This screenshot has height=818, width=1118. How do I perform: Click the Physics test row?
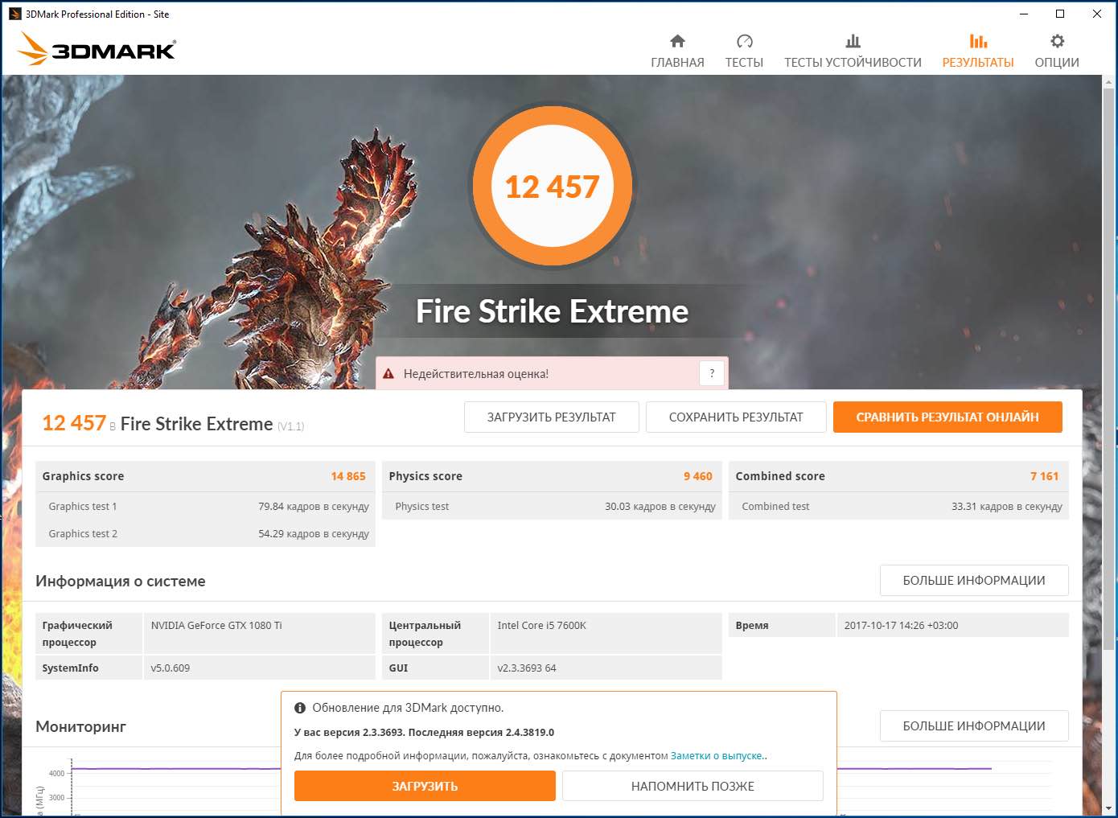[553, 506]
